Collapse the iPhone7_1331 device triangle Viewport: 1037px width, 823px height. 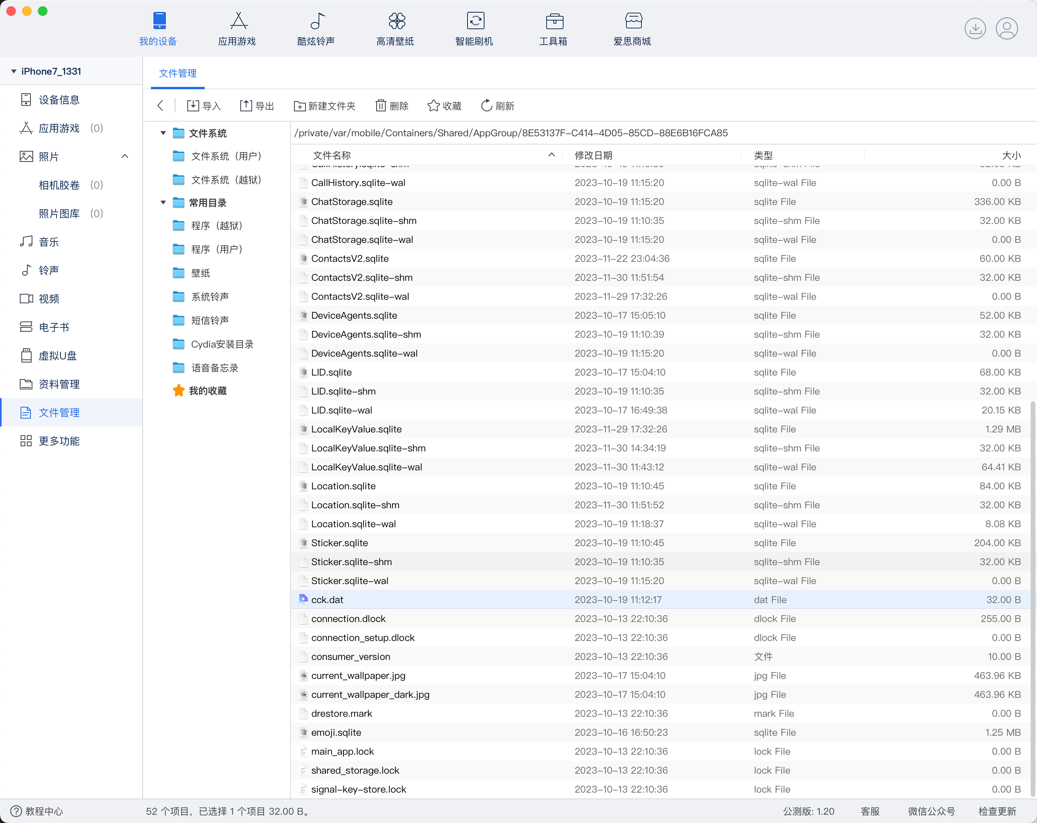tap(14, 71)
